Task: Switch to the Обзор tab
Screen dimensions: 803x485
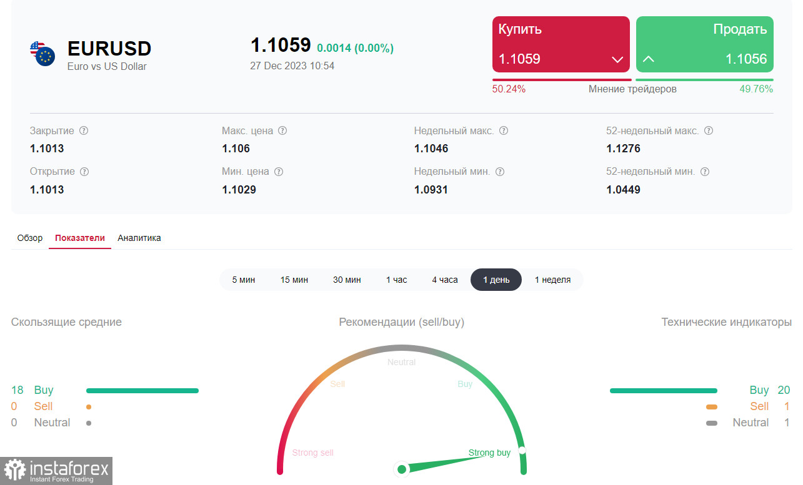Action: point(30,238)
